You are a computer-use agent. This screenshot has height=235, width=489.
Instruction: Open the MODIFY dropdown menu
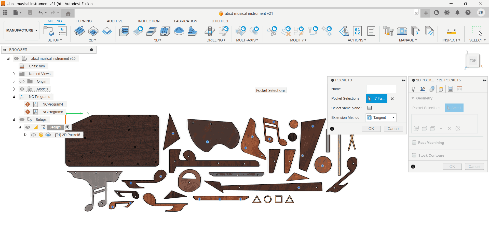tap(298, 40)
